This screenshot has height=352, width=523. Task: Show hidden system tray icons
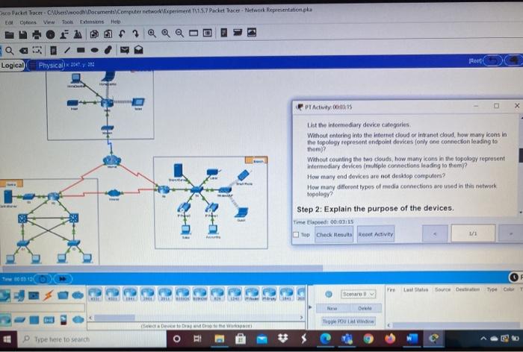point(483,339)
